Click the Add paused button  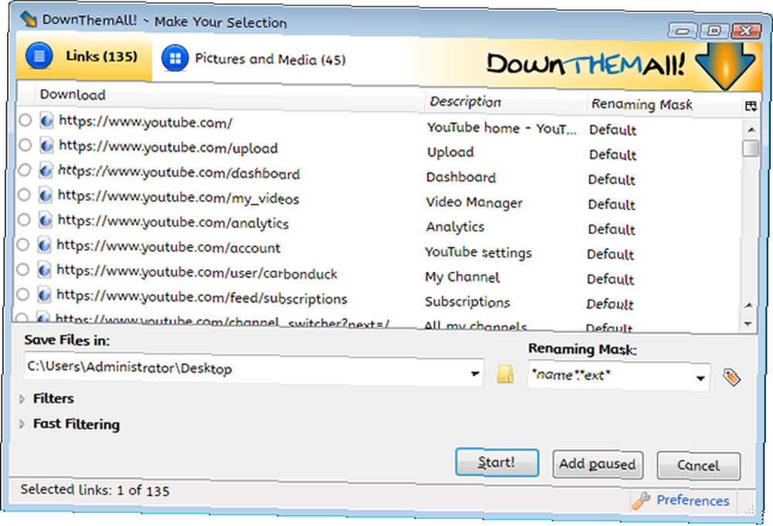pos(598,464)
